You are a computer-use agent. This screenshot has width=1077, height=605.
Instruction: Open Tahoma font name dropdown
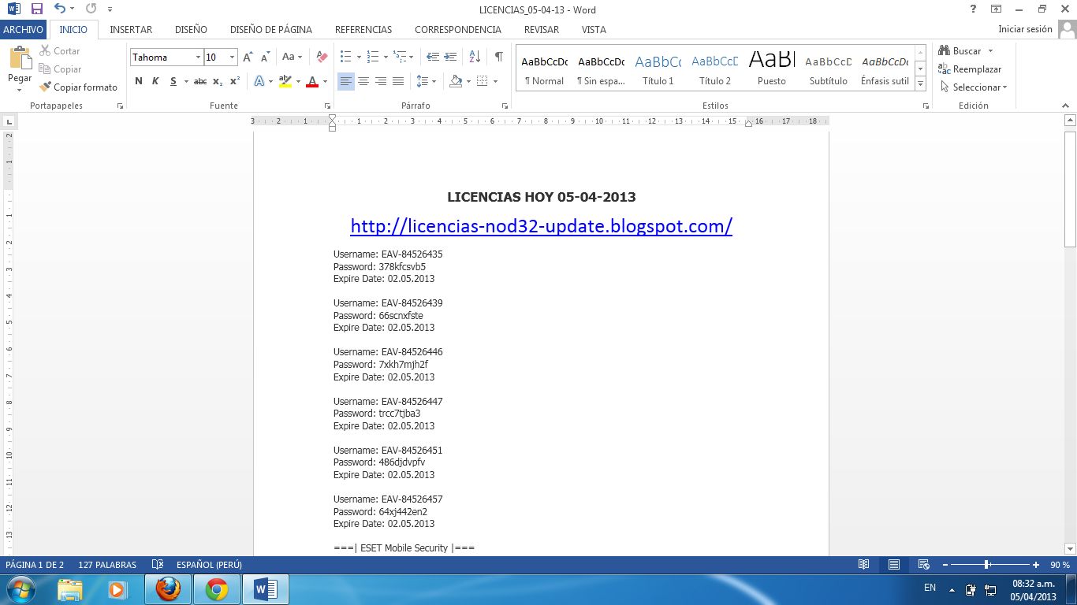(x=199, y=58)
